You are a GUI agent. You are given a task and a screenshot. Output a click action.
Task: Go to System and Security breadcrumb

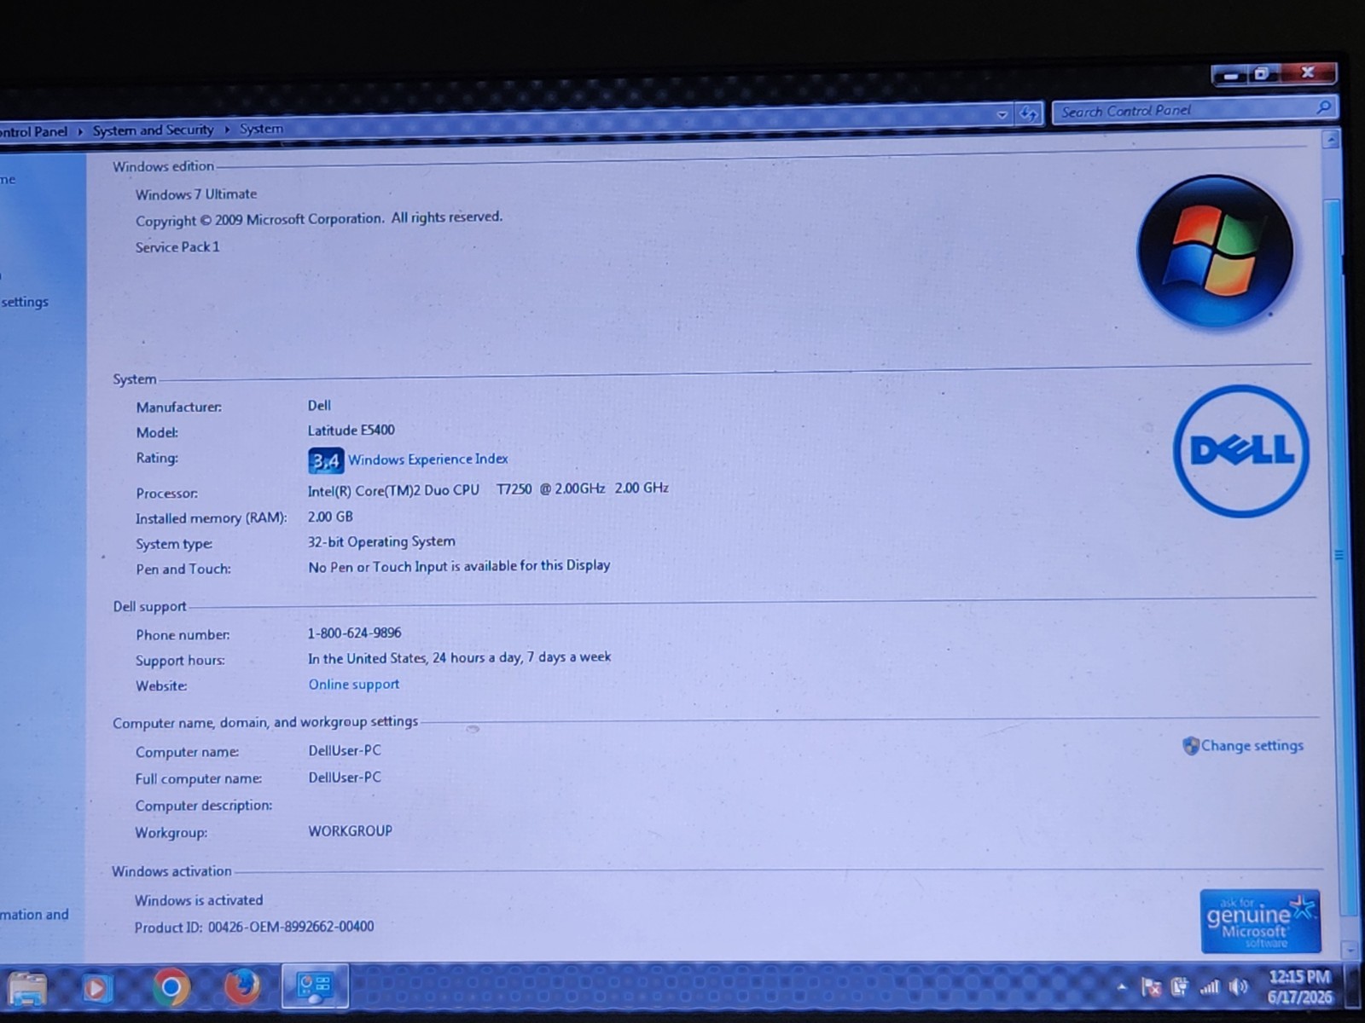click(153, 130)
